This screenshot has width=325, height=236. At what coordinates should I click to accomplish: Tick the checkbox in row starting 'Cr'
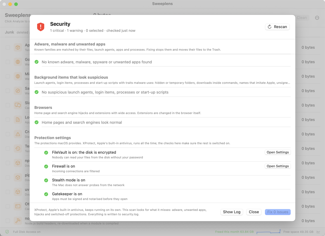click(x=8, y=134)
